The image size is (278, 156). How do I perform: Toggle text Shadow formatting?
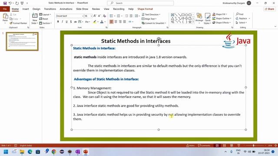pos(71,22)
